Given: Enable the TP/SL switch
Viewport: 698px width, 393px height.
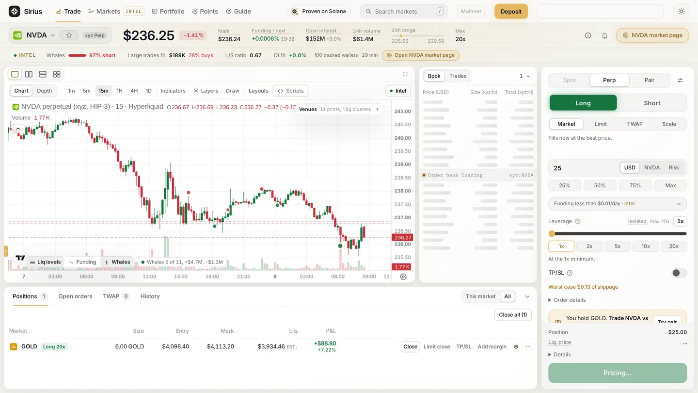Looking at the screenshot, I should (679, 273).
